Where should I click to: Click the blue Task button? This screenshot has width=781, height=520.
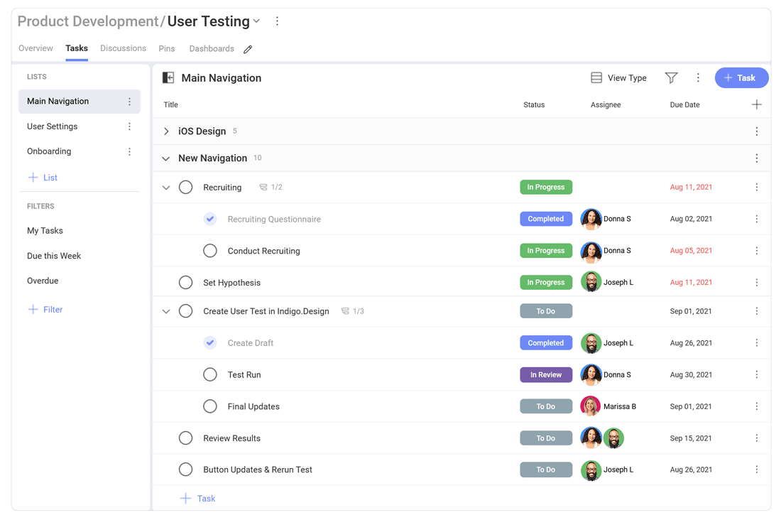[741, 78]
